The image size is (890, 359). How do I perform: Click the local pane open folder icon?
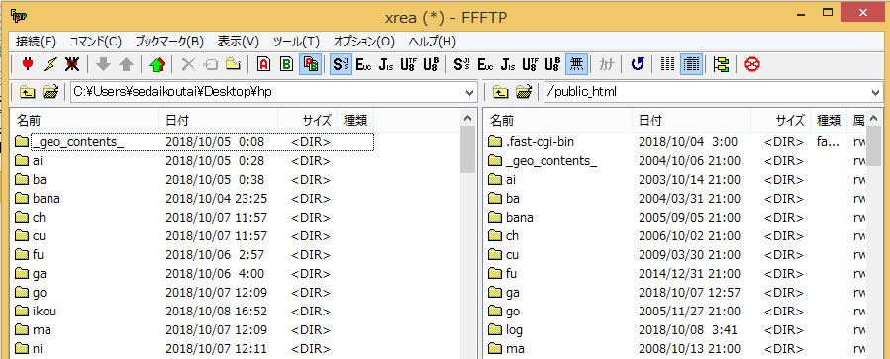click(x=51, y=92)
